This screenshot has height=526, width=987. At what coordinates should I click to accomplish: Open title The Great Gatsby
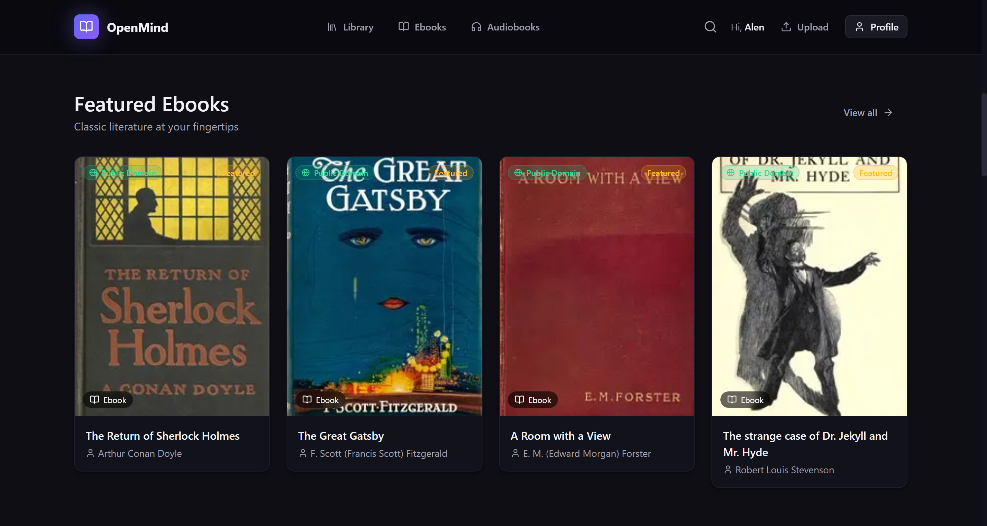click(x=341, y=436)
